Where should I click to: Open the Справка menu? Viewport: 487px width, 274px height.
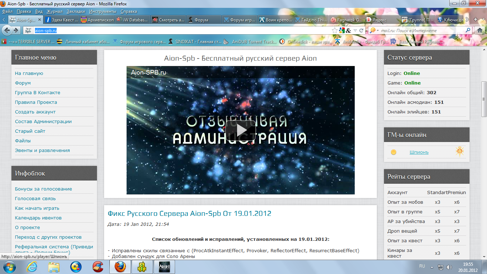pyautogui.click(x=129, y=11)
